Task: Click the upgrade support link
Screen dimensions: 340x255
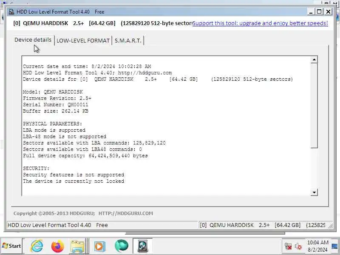Action: pos(260,23)
